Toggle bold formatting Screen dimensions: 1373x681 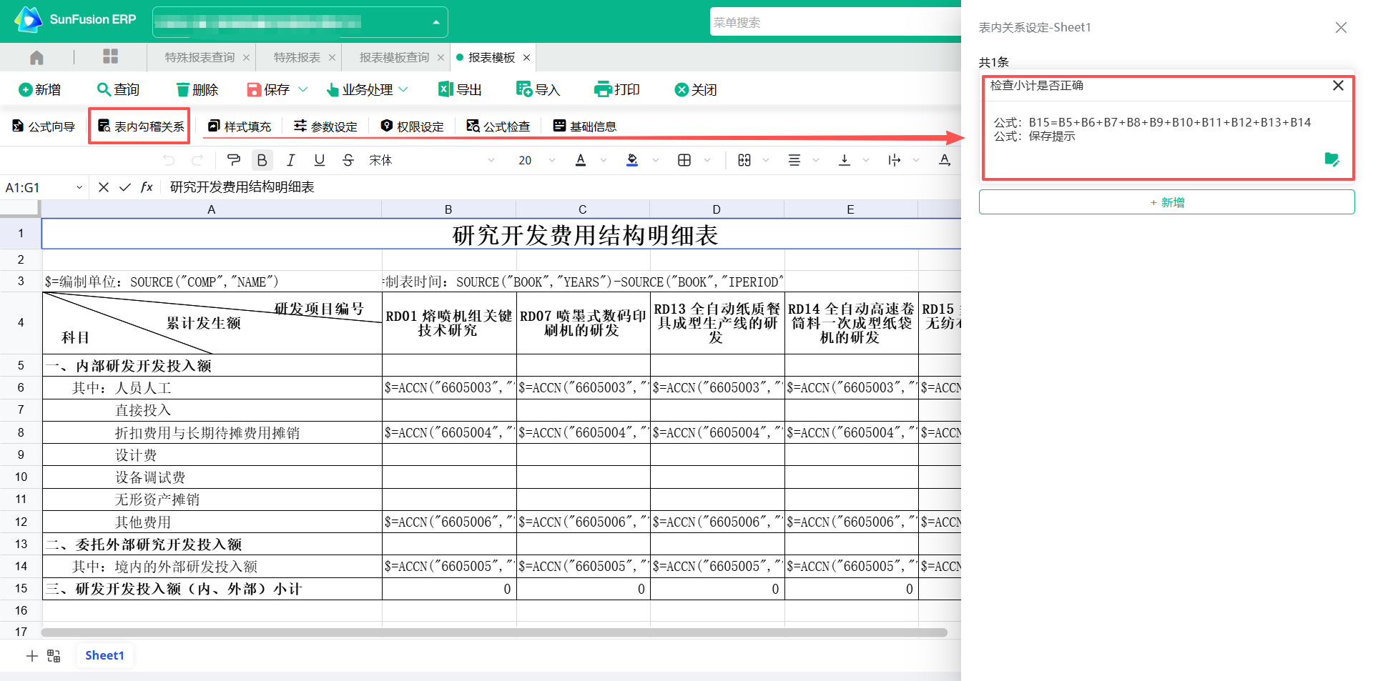pyautogui.click(x=262, y=160)
